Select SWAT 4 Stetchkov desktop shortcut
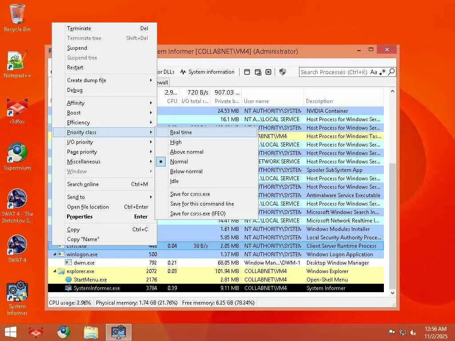This screenshot has height=341, width=455. pyautogui.click(x=17, y=206)
